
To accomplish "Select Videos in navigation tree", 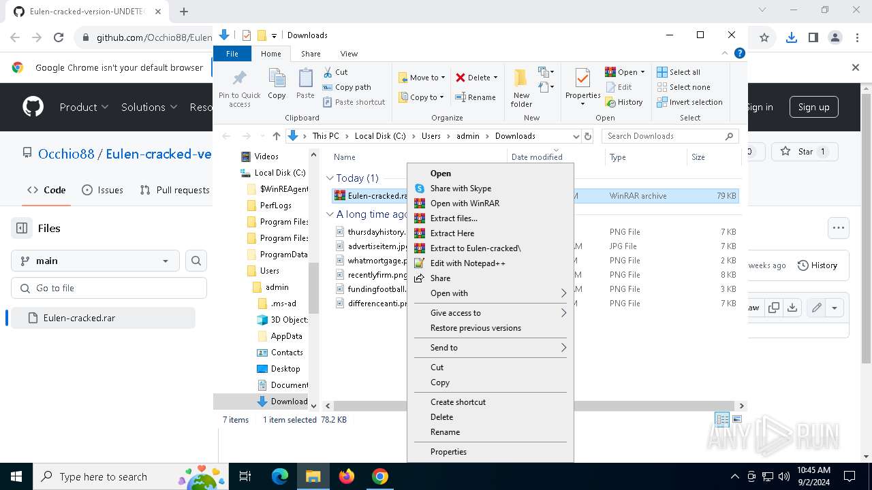I will coord(259,157).
